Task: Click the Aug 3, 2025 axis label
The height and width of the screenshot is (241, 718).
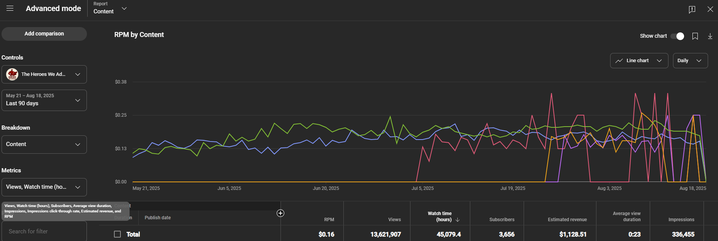Action: (x=609, y=188)
